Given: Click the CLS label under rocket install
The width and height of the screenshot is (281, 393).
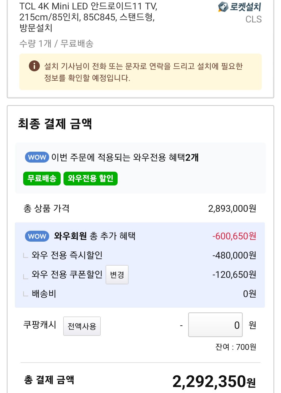Looking at the screenshot, I should coord(253,19).
